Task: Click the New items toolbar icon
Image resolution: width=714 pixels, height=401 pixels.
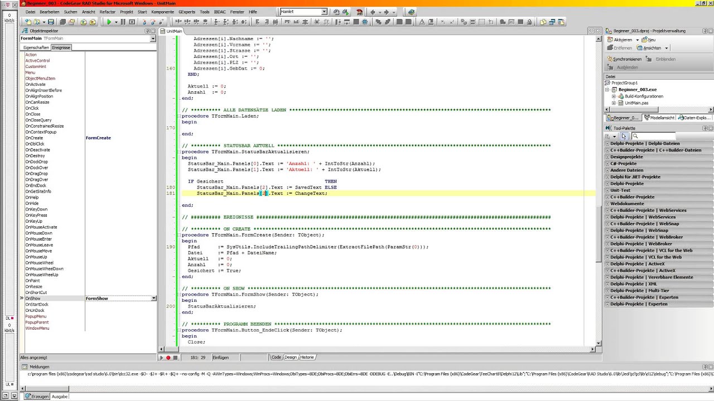Action: (x=28, y=22)
